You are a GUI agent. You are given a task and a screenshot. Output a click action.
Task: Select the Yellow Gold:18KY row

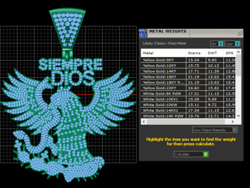coord(188,77)
